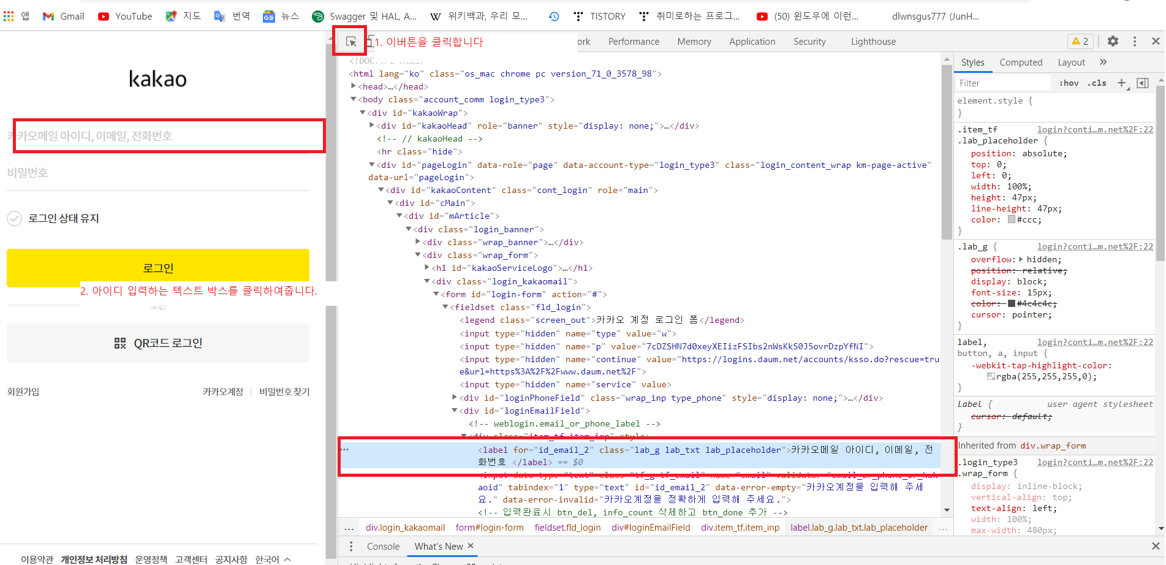Toggle the .cls element classes button

1097,83
